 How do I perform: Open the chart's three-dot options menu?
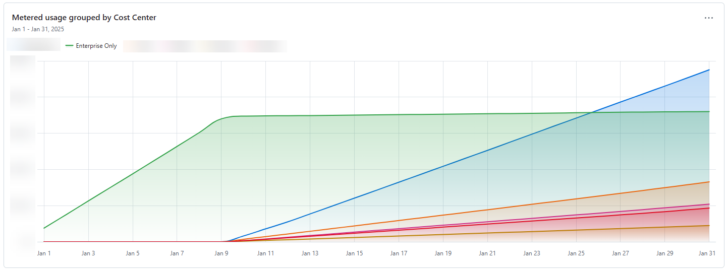708,18
